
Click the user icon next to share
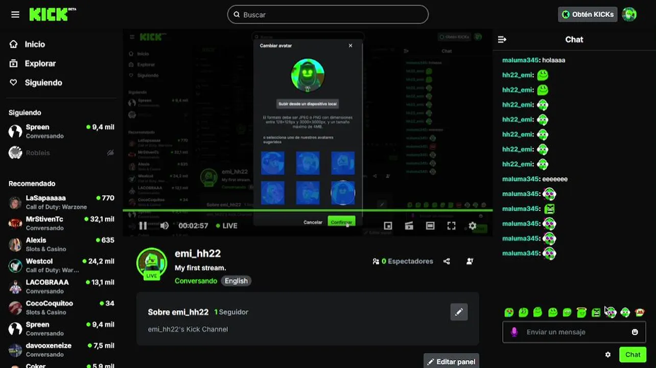coord(470,261)
